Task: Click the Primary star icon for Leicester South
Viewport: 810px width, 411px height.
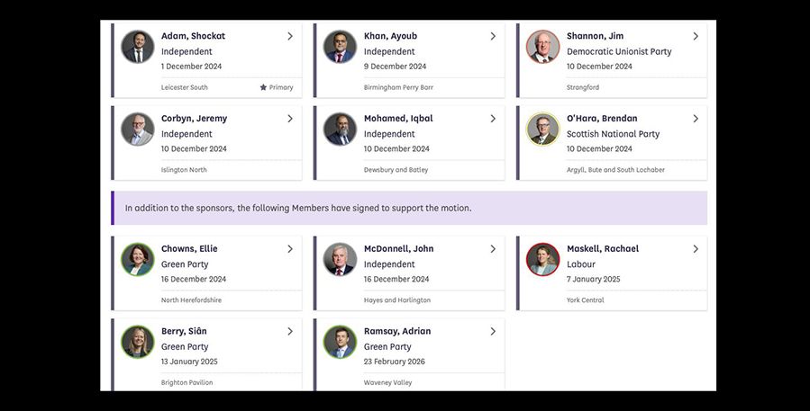Action: coord(263,87)
